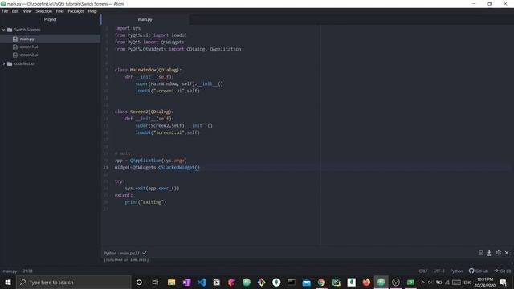Click the download icon in the output panel

(489, 253)
